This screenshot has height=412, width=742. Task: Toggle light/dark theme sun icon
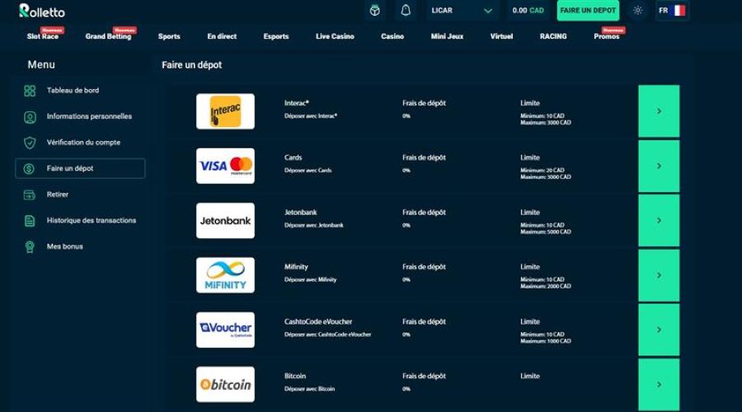tap(637, 11)
